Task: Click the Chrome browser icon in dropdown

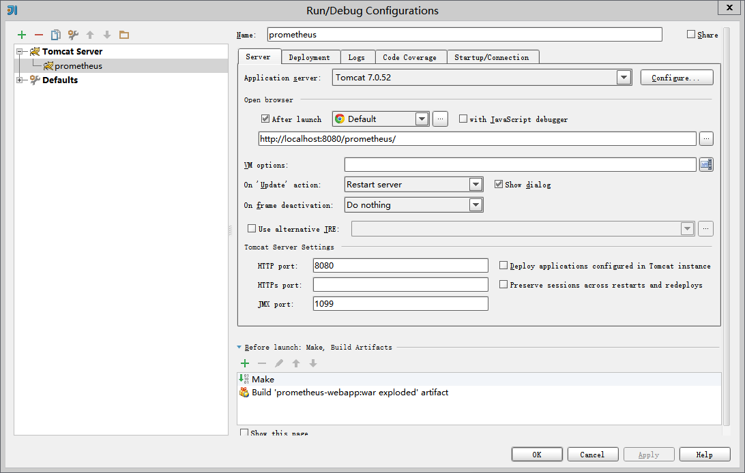Action: point(340,119)
